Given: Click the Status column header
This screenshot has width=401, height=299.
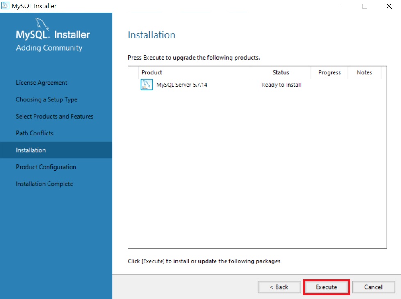Looking at the screenshot, I should click(x=281, y=72).
